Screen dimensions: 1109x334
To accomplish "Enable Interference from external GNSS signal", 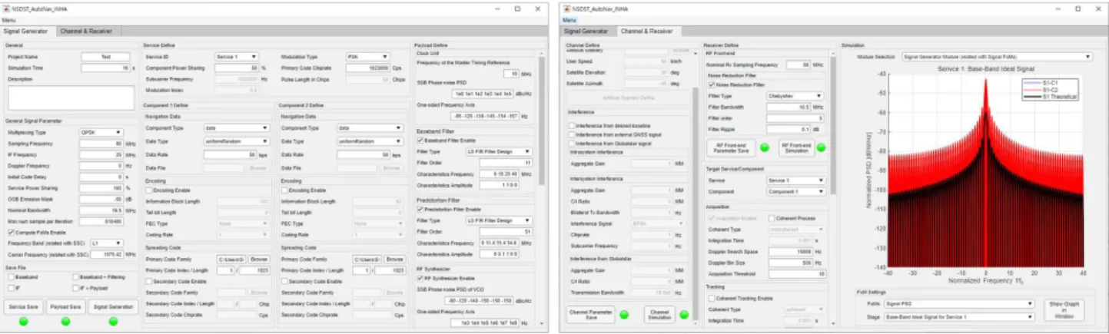I will coord(570,134).
